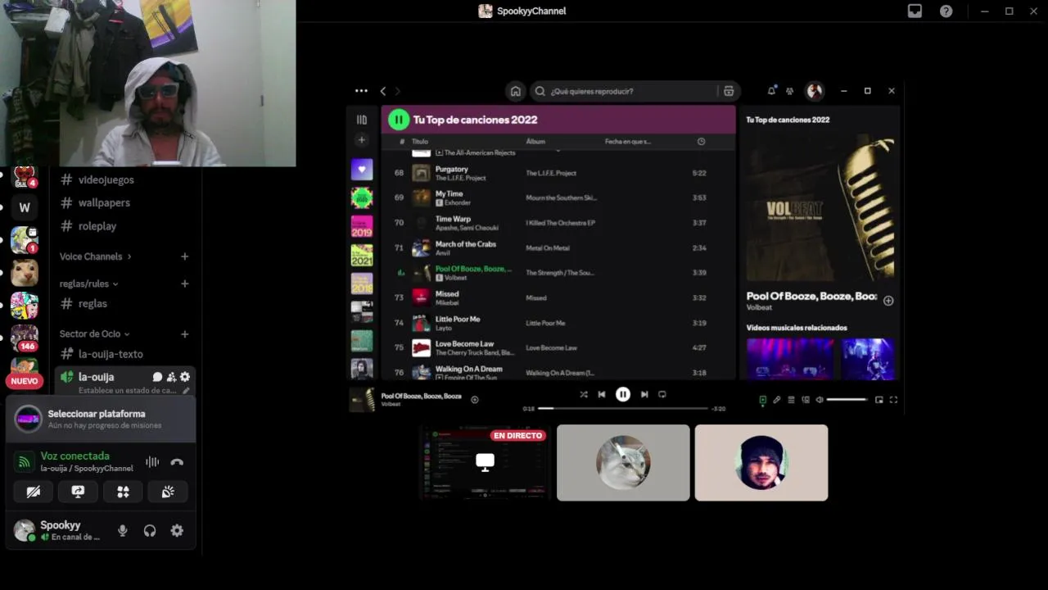Add channel to reglas/rules category
The image size is (1048, 590).
185,284
